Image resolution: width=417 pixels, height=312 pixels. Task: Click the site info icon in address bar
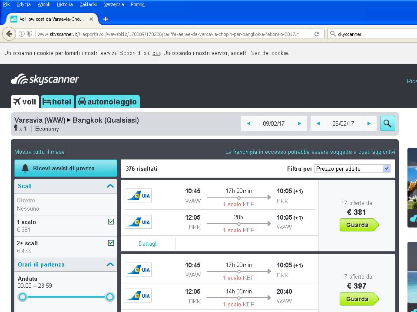tap(22, 34)
